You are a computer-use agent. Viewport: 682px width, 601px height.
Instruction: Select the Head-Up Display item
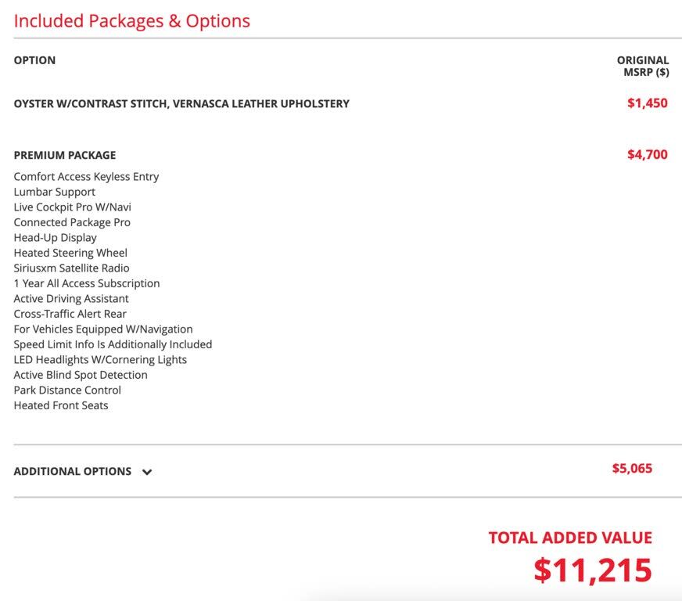click(56, 238)
